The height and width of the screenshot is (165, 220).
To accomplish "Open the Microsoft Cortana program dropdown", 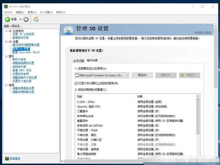I will [x=127, y=75].
